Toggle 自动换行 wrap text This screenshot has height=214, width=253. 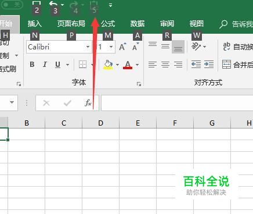click(x=237, y=47)
